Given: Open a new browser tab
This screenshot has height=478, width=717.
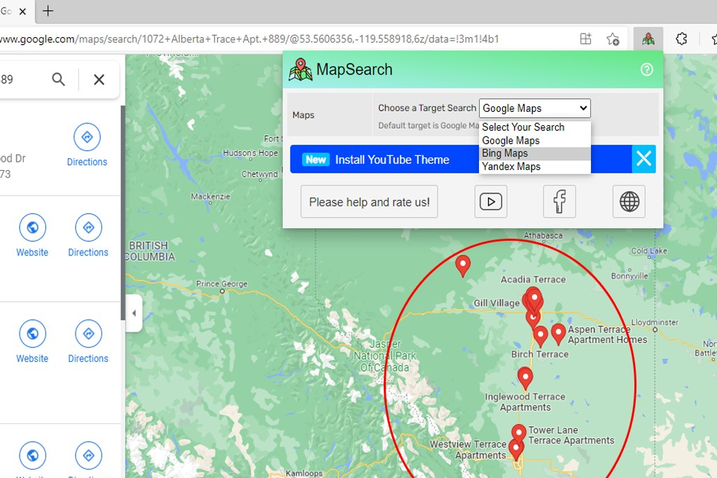Looking at the screenshot, I should click(x=48, y=10).
